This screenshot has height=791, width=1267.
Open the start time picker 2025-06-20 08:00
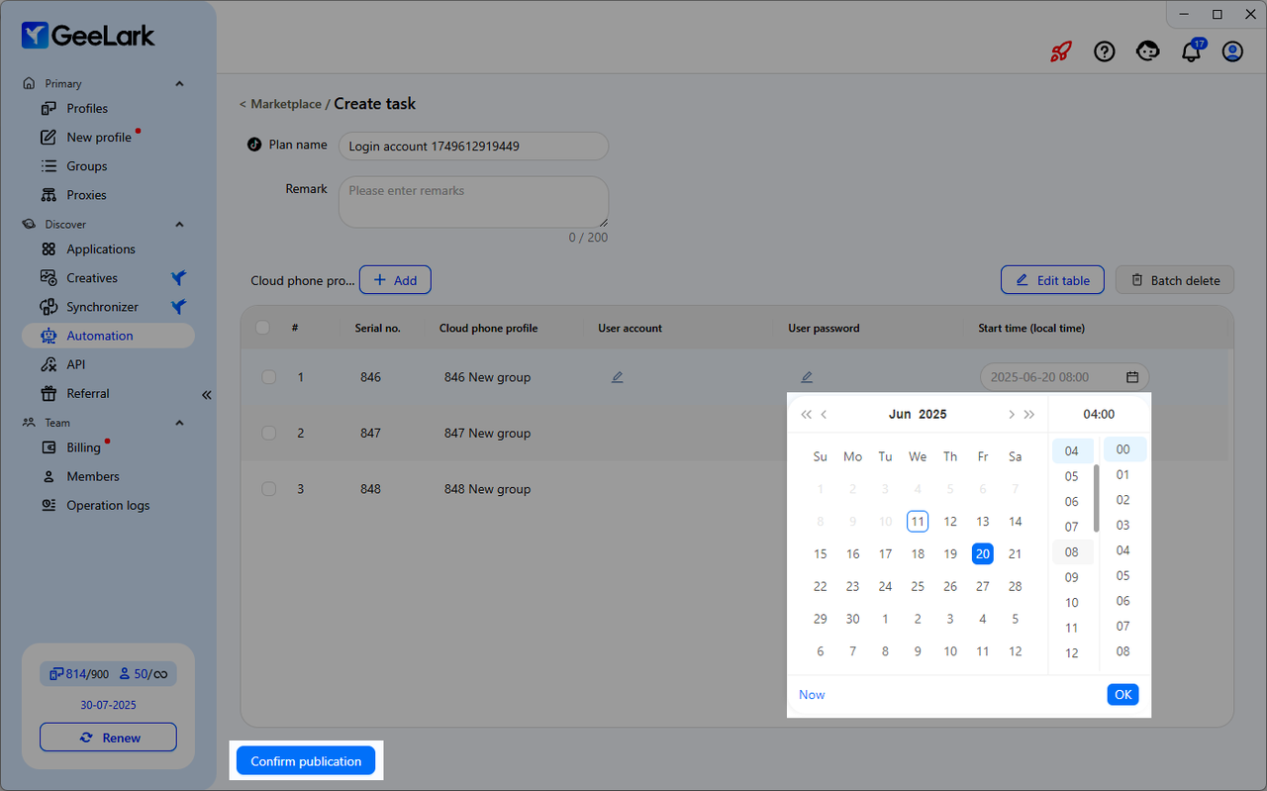point(1064,377)
